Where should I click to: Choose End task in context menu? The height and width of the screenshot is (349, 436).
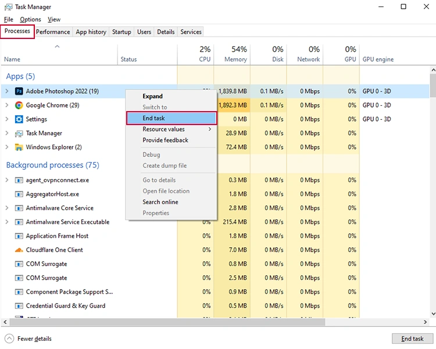171,118
